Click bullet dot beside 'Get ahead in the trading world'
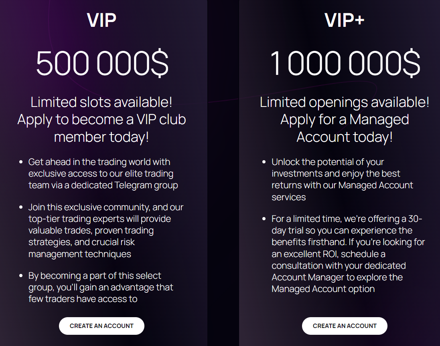This screenshot has height=346, width=440. [x=21, y=162]
